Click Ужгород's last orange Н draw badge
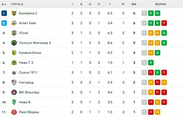Viewport: 184px width, 117px height. pos(164,82)
